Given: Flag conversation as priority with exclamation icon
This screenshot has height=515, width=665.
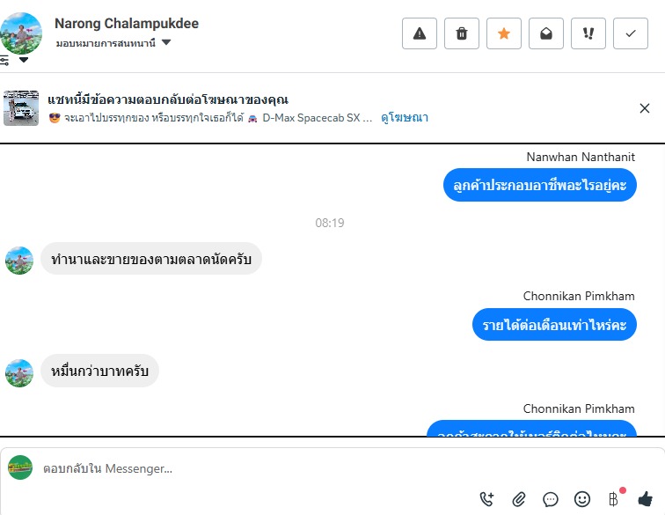Looking at the screenshot, I should point(588,33).
